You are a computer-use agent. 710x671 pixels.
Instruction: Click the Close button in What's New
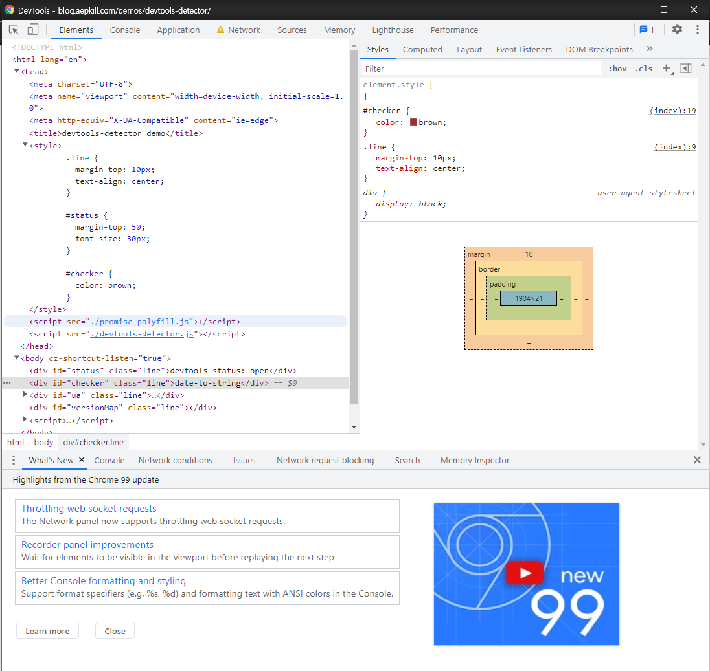tap(115, 631)
